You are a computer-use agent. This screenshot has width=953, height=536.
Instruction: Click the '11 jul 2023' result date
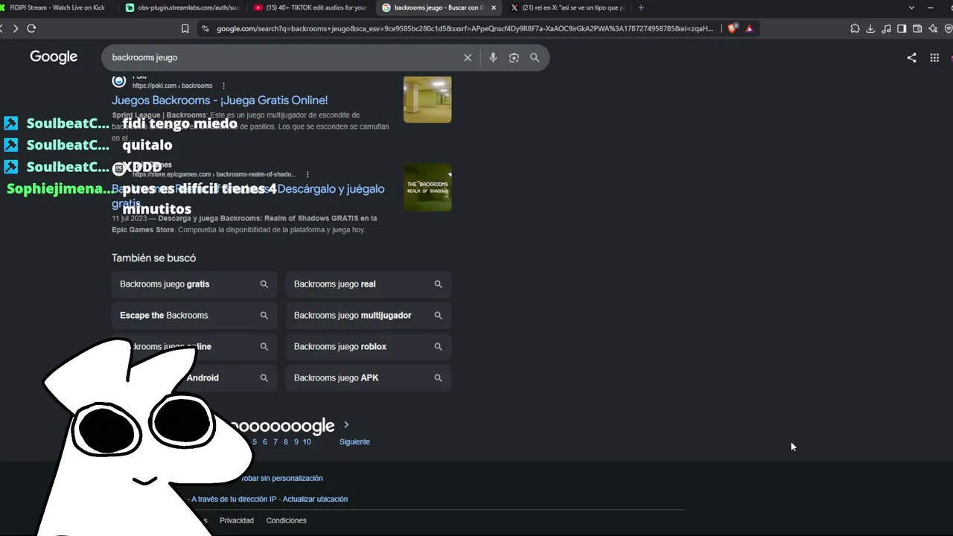(x=130, y=218)
